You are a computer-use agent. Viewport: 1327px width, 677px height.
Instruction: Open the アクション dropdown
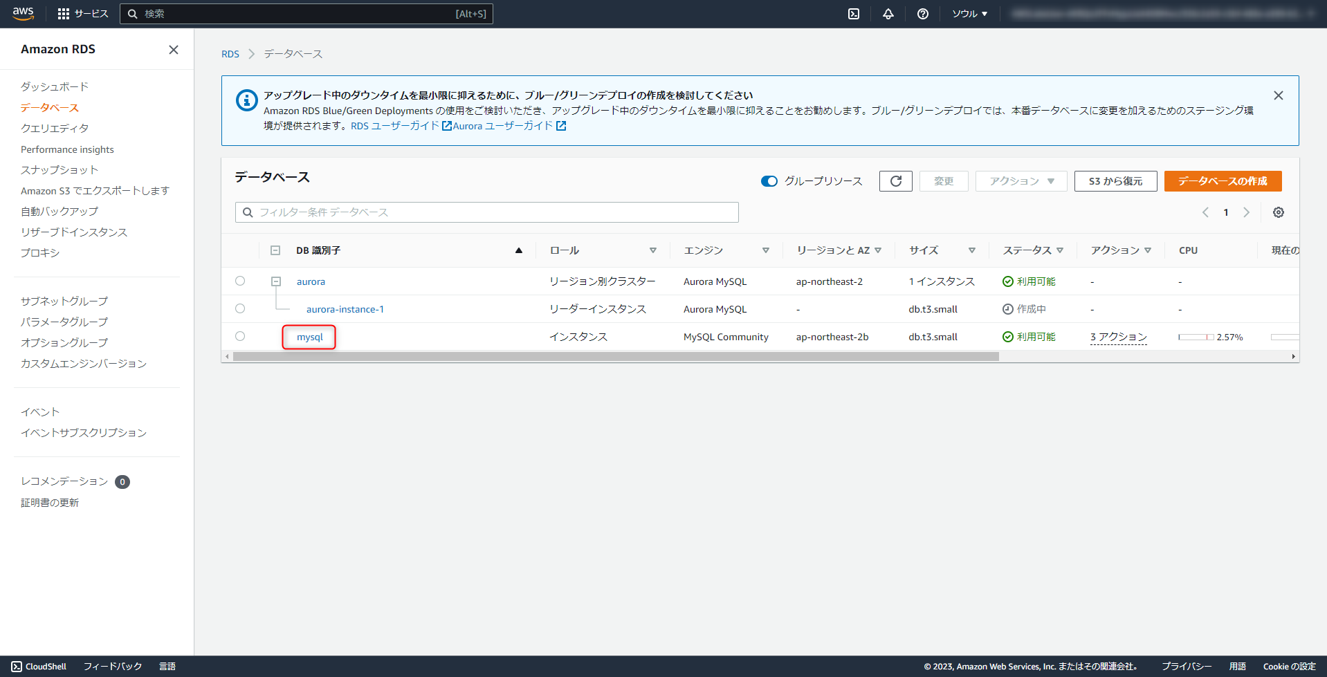[1020, 180]
